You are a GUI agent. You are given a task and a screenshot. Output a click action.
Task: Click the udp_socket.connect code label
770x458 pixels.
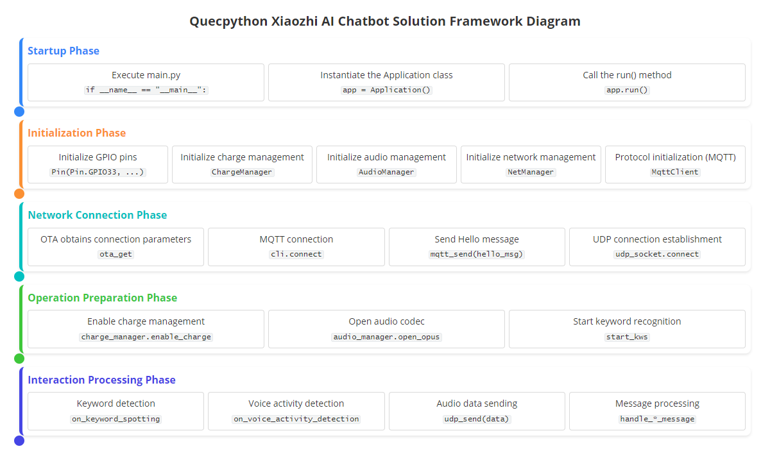657,254
